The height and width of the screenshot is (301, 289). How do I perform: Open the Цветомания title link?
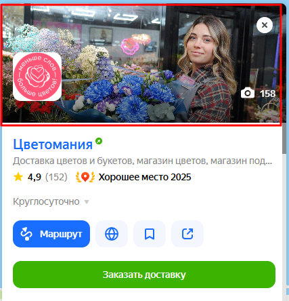pyautogui.click(x=53, y=144)
